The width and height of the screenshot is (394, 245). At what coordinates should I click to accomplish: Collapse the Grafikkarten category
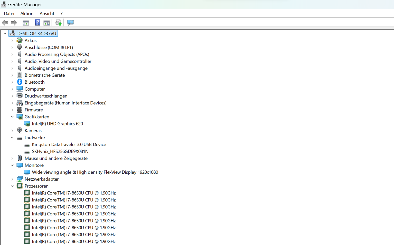pos(12,117)
